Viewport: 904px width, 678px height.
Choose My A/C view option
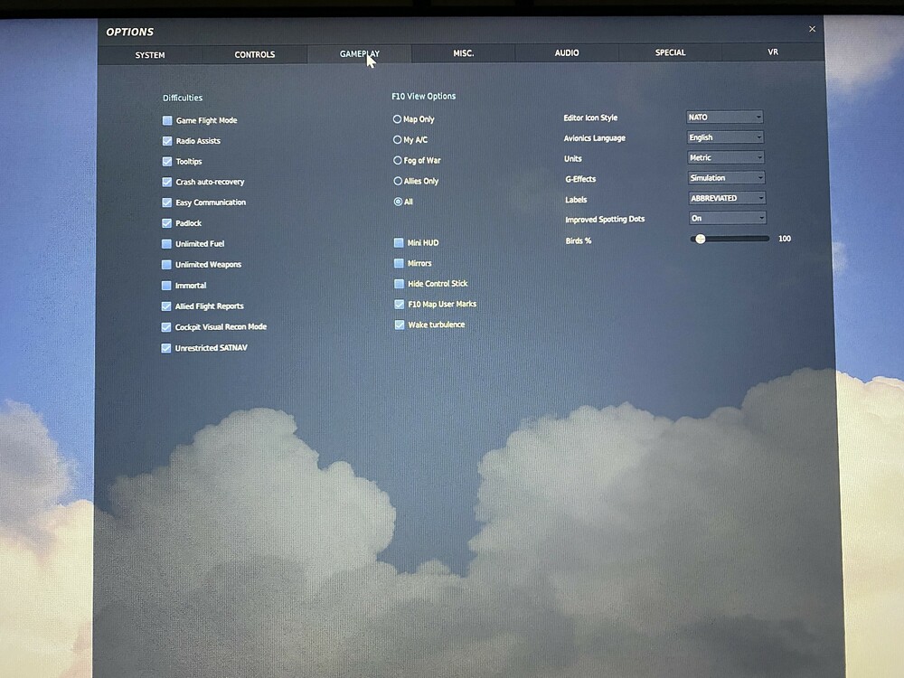pyautogui.click(x=397, y=140)
